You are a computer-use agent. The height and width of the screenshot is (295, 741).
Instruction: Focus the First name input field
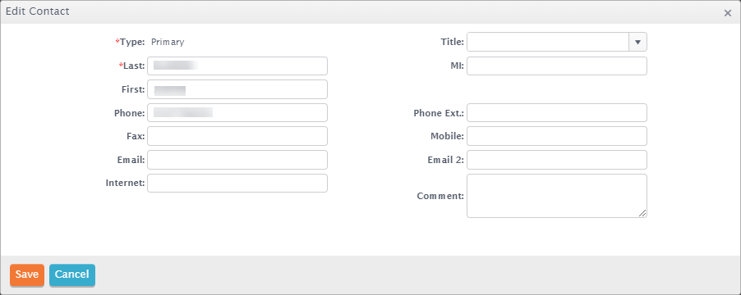coord(237,89)
